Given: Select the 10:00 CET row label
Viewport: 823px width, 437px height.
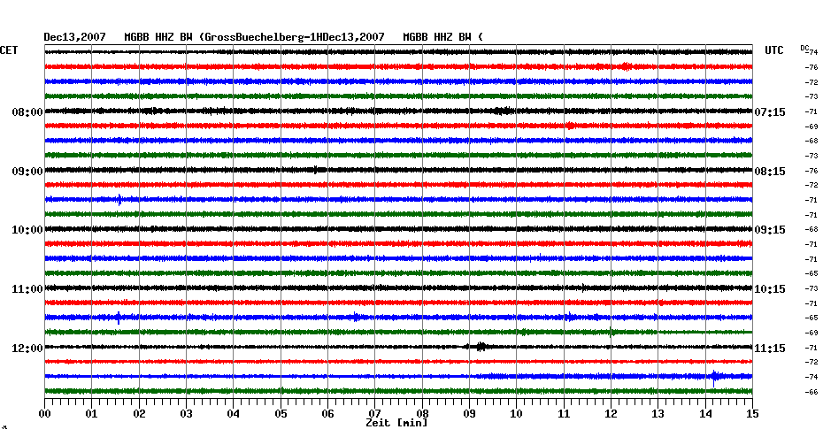Looking at the screenshot, I should pos(27,230).
